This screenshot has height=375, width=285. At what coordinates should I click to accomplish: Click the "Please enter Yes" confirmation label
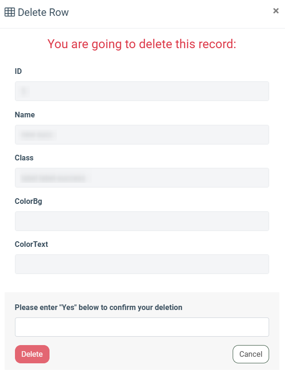[x=99, y=307]
